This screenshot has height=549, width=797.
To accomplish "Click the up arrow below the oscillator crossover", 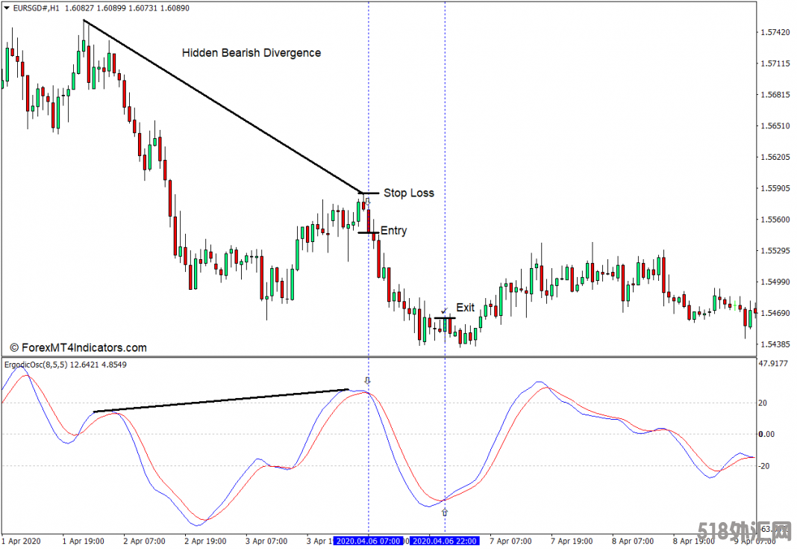I will (x=445, y=512).
